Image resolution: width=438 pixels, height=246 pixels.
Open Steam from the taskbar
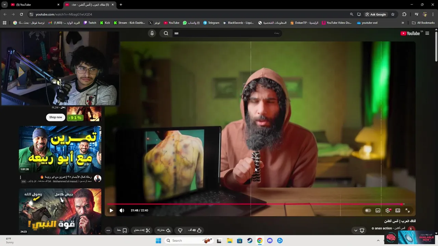(250, 241)
